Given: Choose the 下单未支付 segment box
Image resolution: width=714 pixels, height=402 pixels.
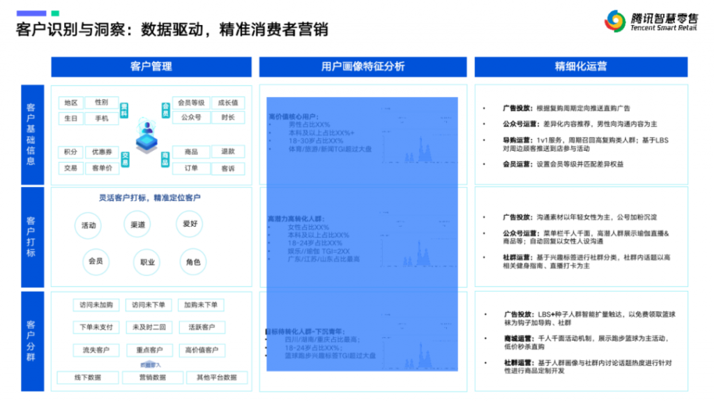Looking at the screenshot, I should [96, 327].
